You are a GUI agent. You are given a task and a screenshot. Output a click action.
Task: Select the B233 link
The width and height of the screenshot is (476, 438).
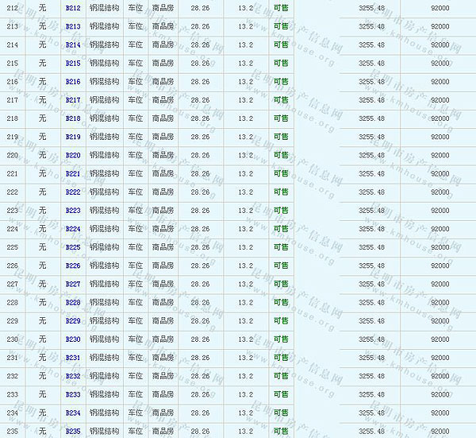pyautogui.click(x=73, y=394)
